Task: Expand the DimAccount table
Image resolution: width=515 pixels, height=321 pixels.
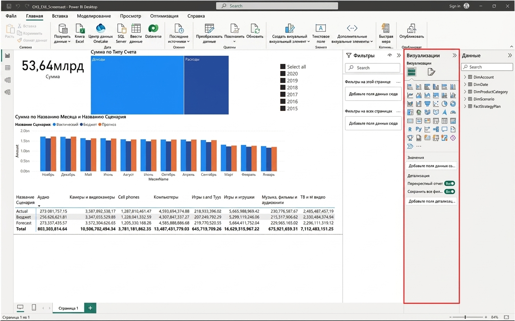Action: (465, 77)
